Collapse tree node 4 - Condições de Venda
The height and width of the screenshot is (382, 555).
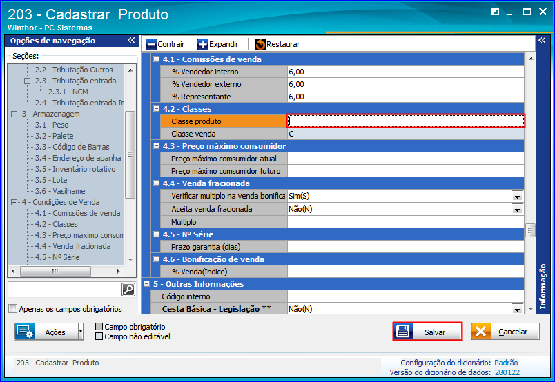coord(14,202)
